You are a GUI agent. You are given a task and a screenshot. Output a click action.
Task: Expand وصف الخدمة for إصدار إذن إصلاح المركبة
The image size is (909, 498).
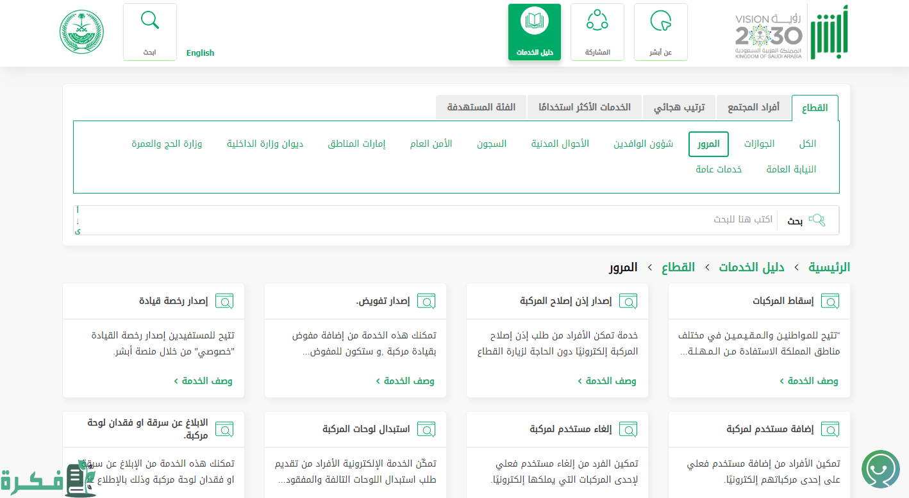pos(607,381)
